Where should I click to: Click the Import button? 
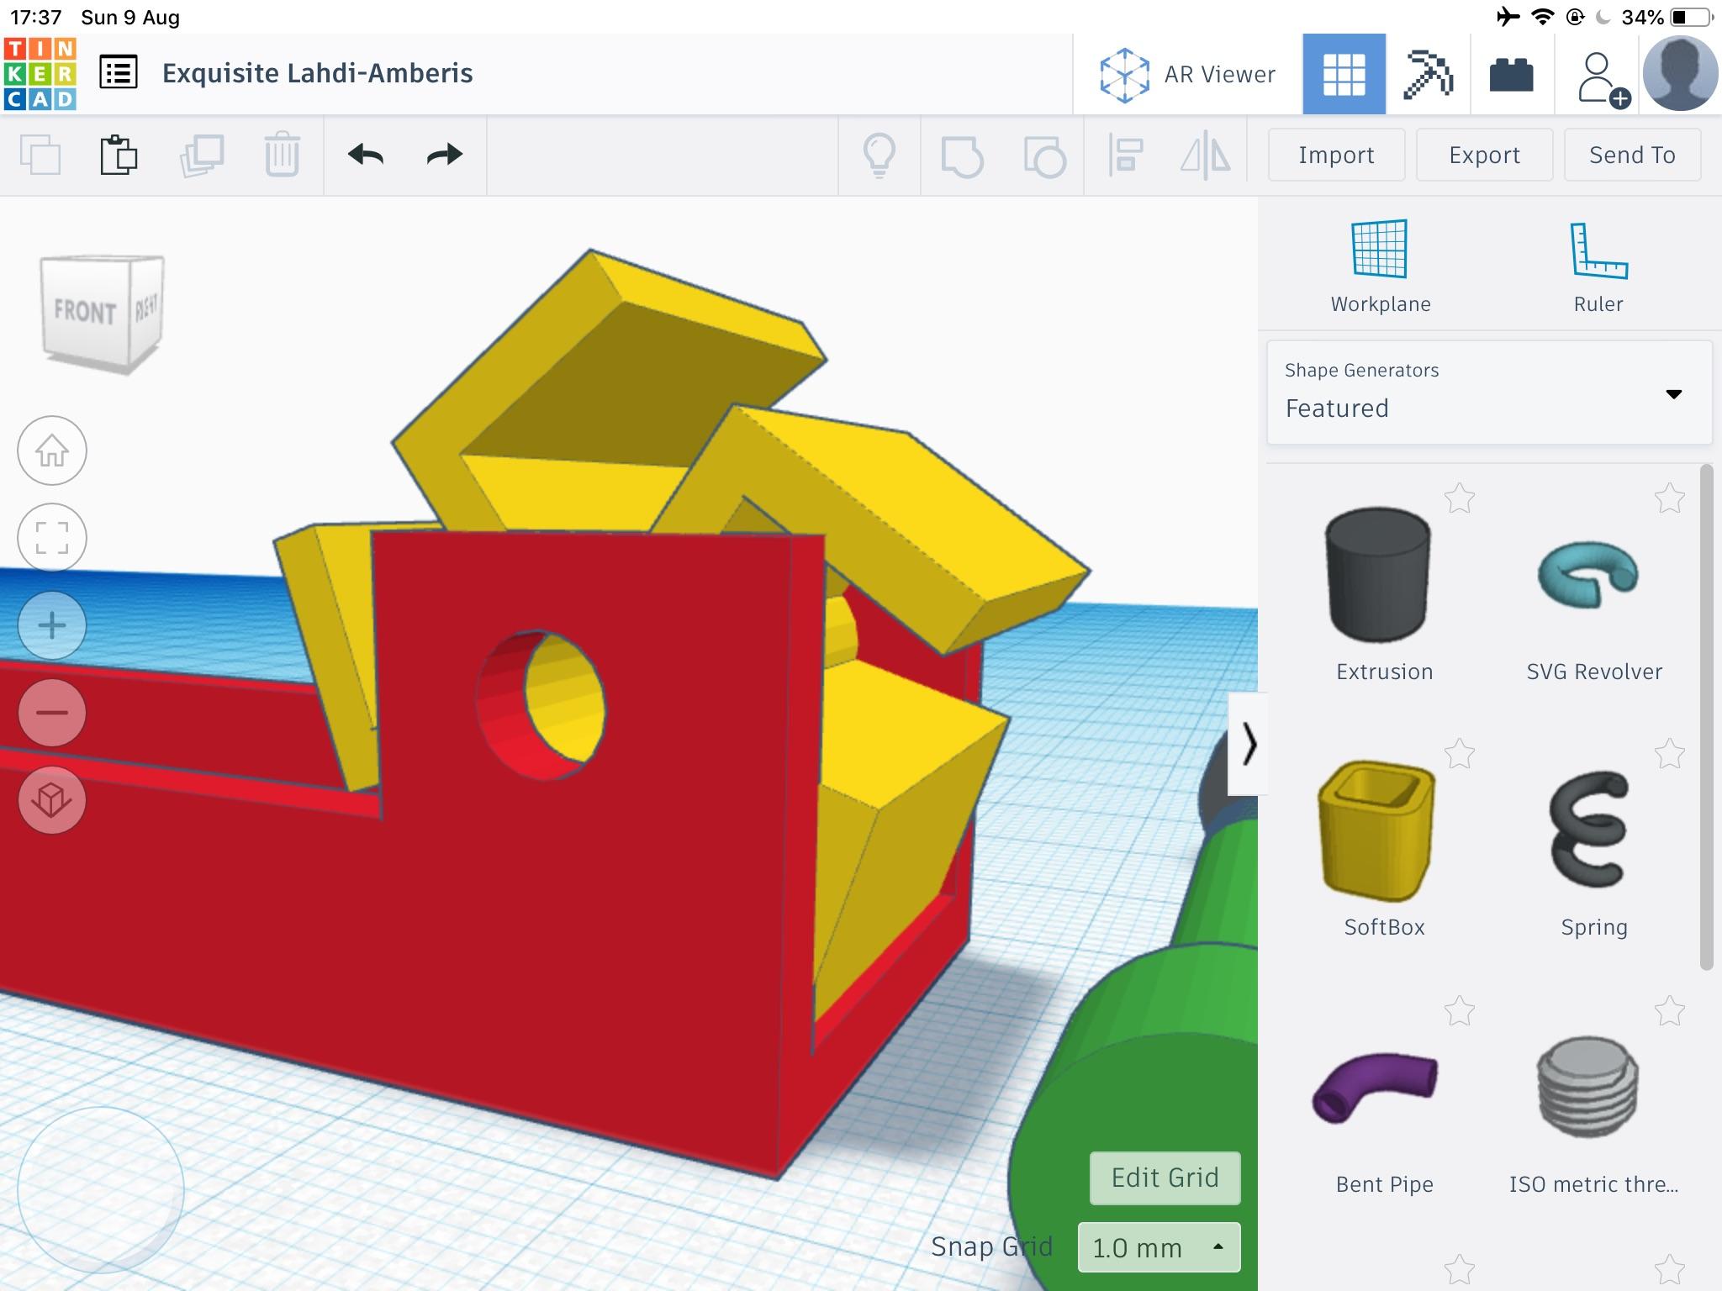[1336, 155]
